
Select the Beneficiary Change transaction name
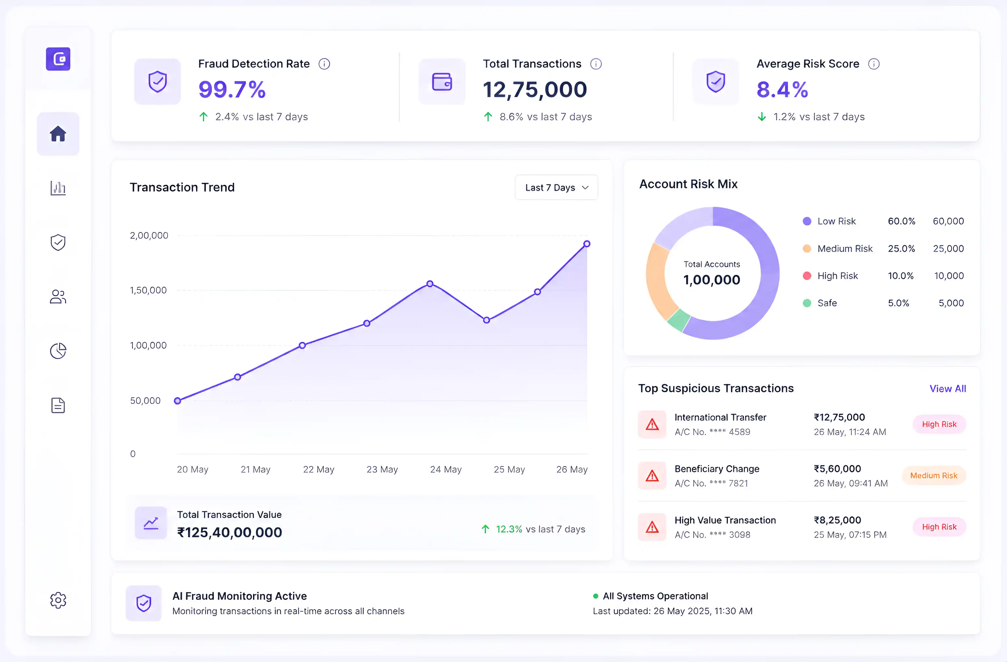point(717,469)
